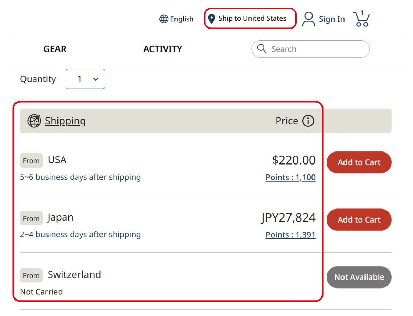Click the search magnifier icon
This screenshot has width=413, height=316.
point(262,49)
